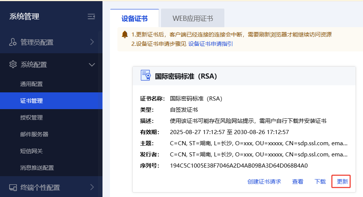Click the certificate icon beside 国际密码标准 title
Image resolution: width=363 pixels, height=197 pixels.
tap(145, 76)
